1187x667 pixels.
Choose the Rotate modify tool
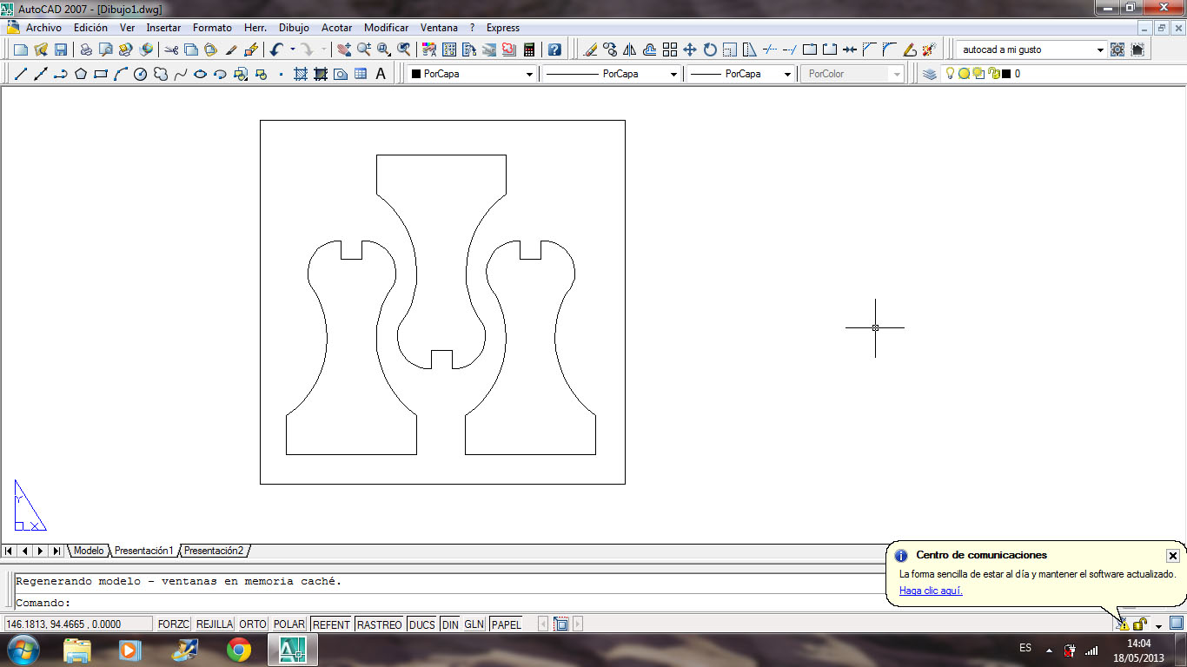(x=710, y=50)
